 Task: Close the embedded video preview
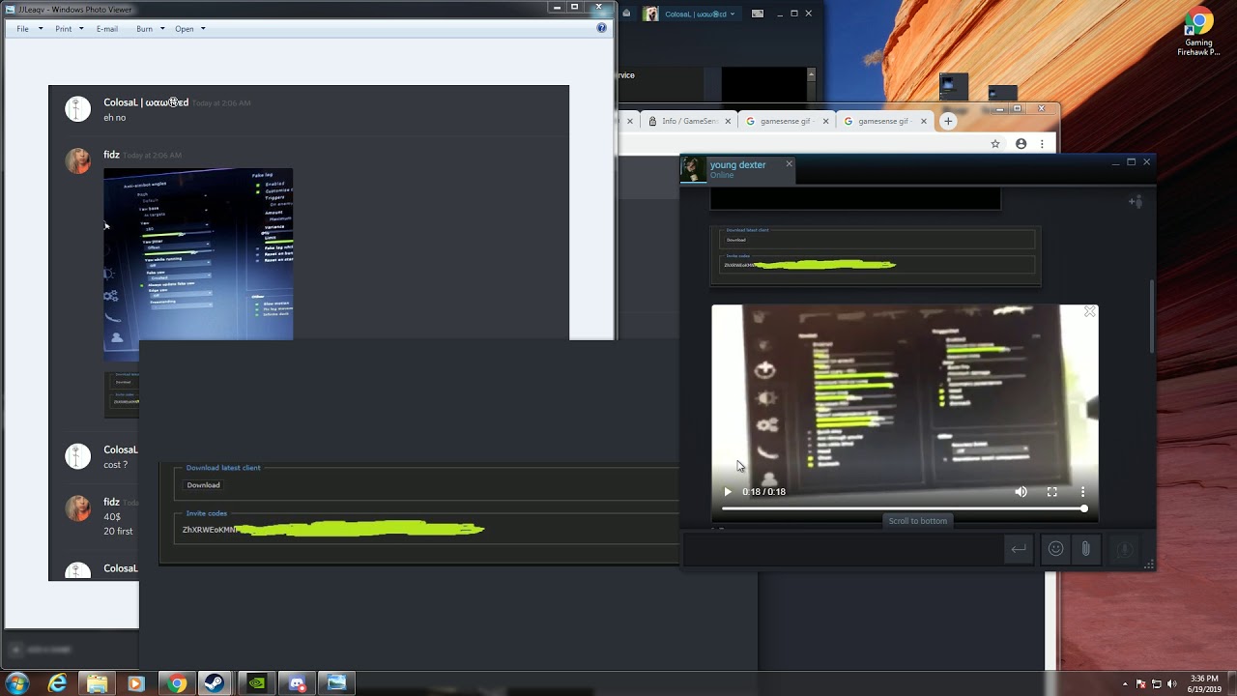1089,311
